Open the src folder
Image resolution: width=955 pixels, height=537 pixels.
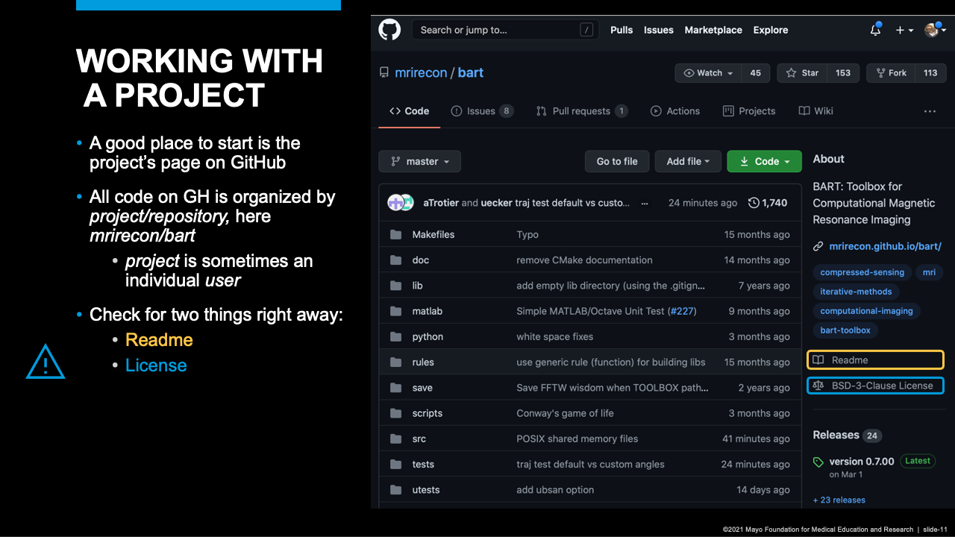[419, 439]
